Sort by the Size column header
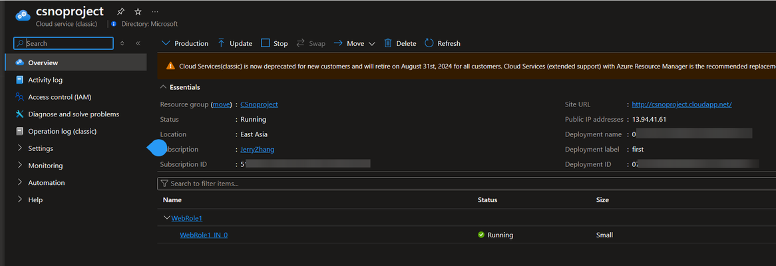 click(602, 199)
